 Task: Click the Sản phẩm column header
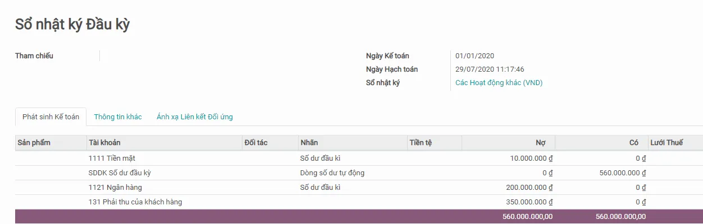pos(34,143)
